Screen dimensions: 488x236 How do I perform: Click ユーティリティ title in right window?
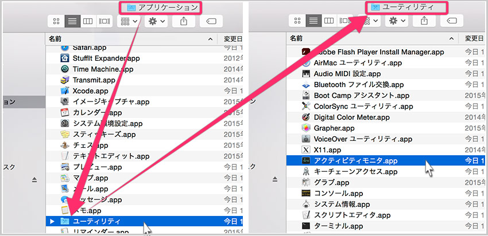(408, 7)
